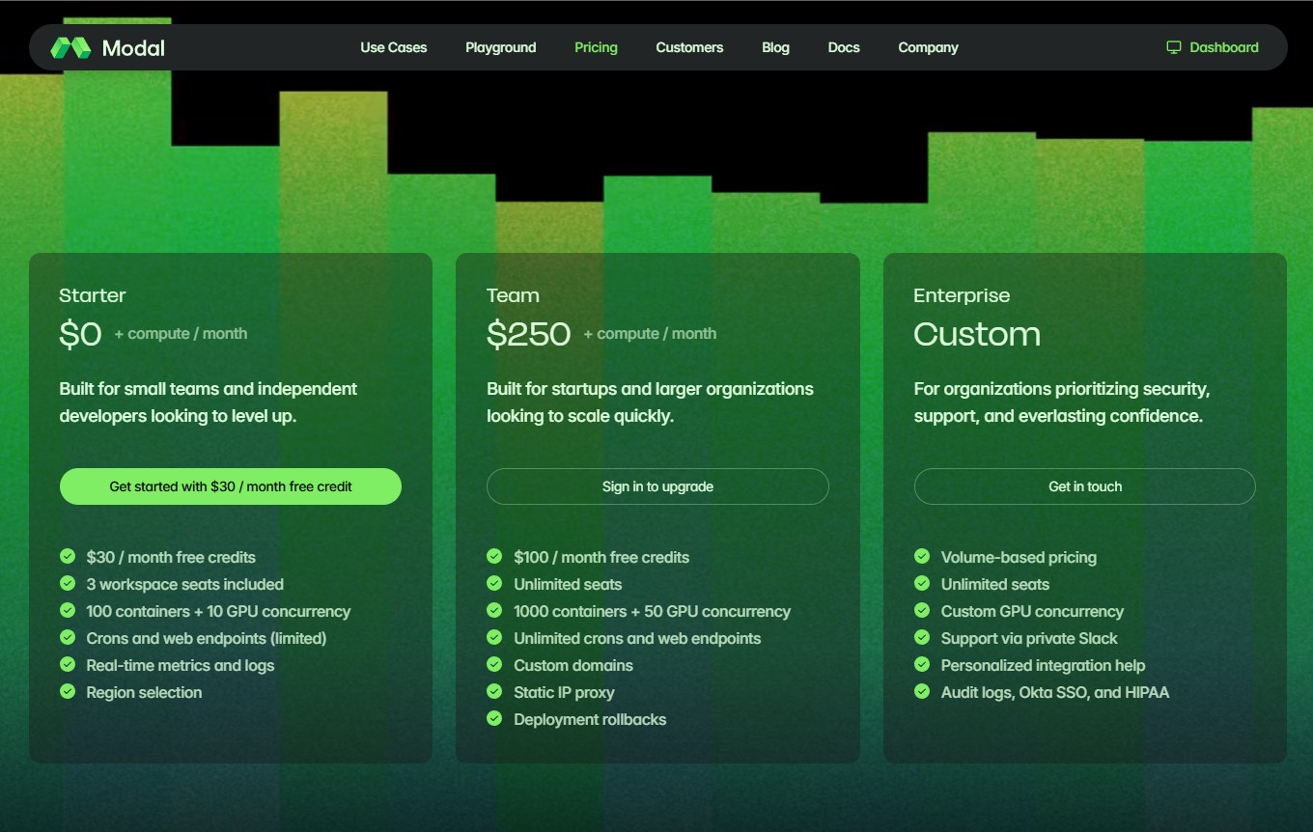Click the text "Real-time metrics and logs"

pos(181,665)
